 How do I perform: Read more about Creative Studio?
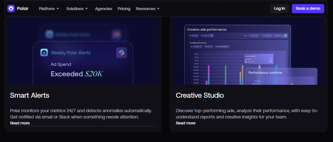(x=185, y=123)
